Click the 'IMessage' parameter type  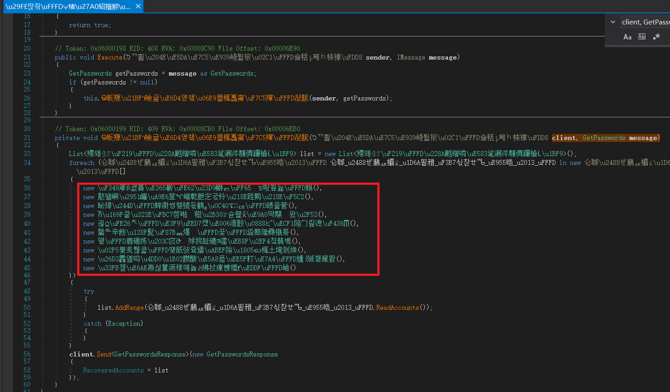(411, 57)
